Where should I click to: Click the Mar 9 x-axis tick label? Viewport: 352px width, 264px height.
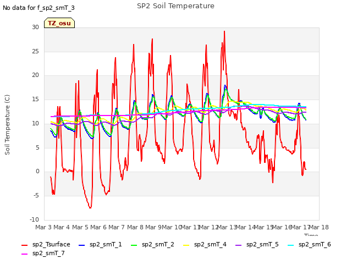pos(153,227)
